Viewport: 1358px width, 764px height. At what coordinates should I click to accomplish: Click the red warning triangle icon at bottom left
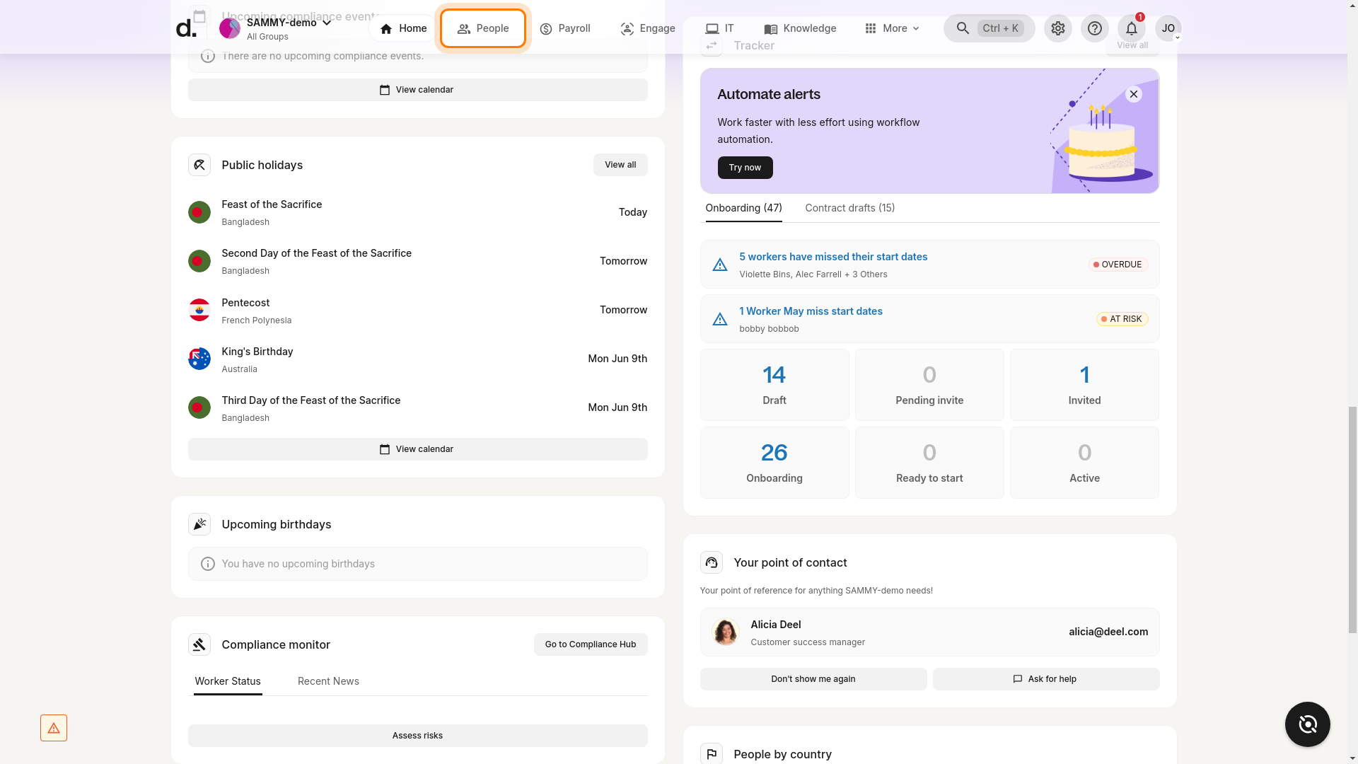click(54, 728)
